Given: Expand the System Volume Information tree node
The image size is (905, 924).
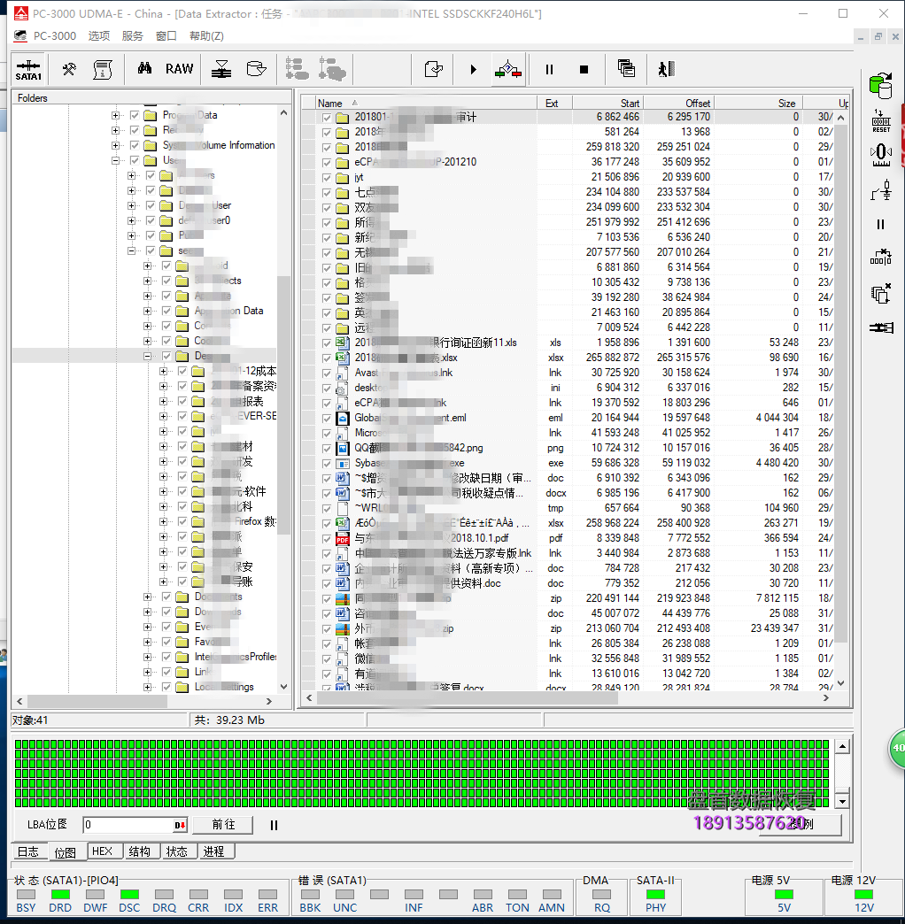Looking at the screenshot, I should click(x=116, y=145).
